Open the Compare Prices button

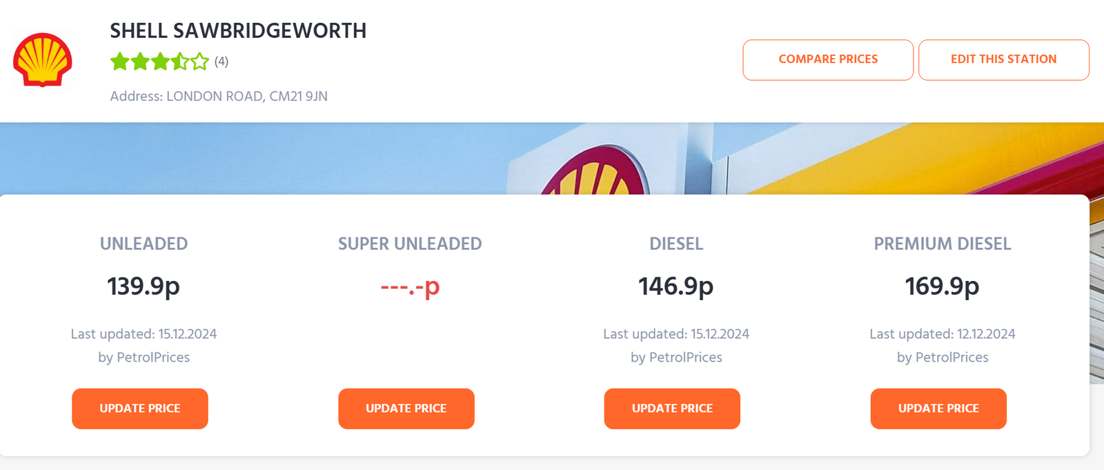[828, 59]
